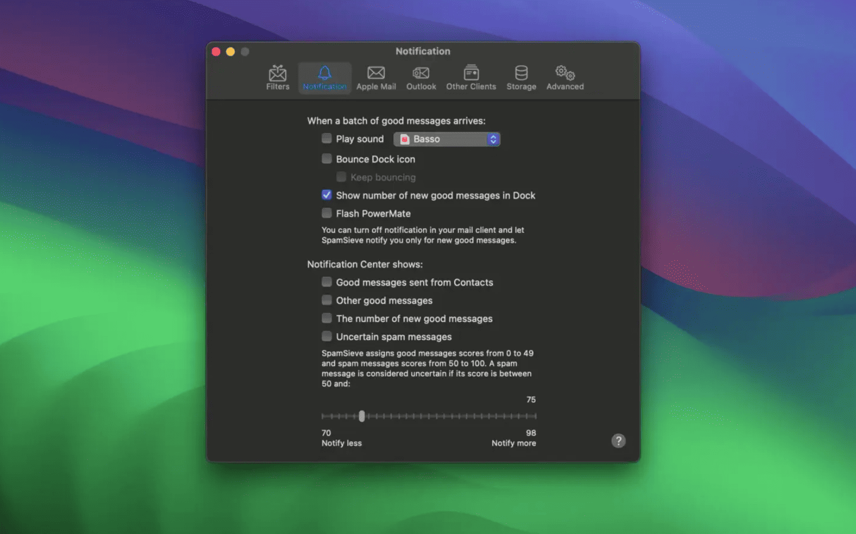Open the Other Clients pane
The image size is (856, 534).
point(471,78)
